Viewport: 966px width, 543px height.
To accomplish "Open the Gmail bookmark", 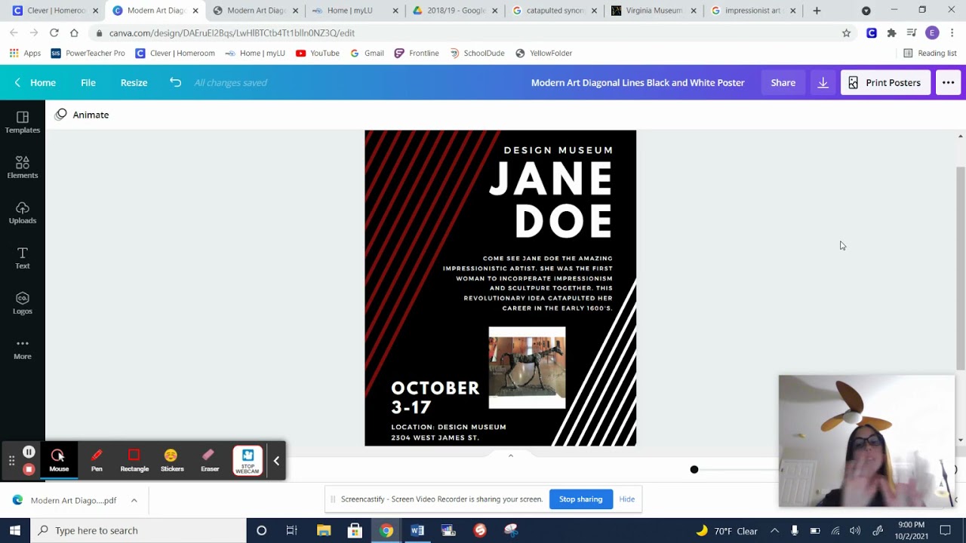I will (367, 54).
